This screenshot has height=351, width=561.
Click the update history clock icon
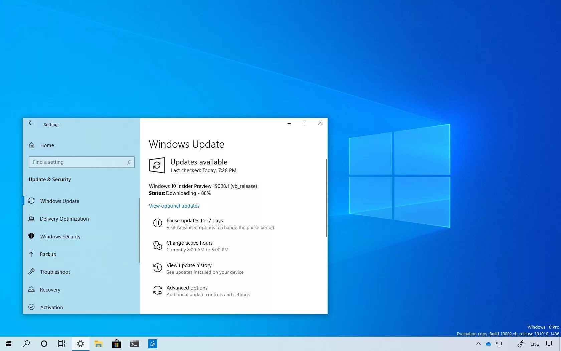[x=158, y=268]
